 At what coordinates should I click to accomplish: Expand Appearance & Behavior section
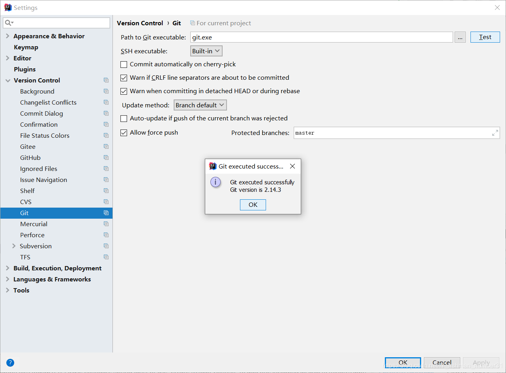tap(7, 36)
